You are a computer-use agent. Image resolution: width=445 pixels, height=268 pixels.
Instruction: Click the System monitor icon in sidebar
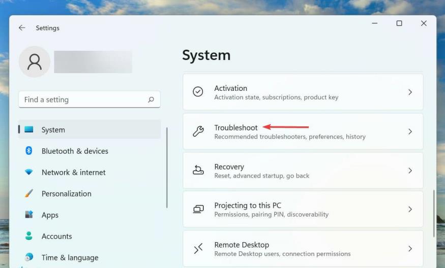click(29, 129)
